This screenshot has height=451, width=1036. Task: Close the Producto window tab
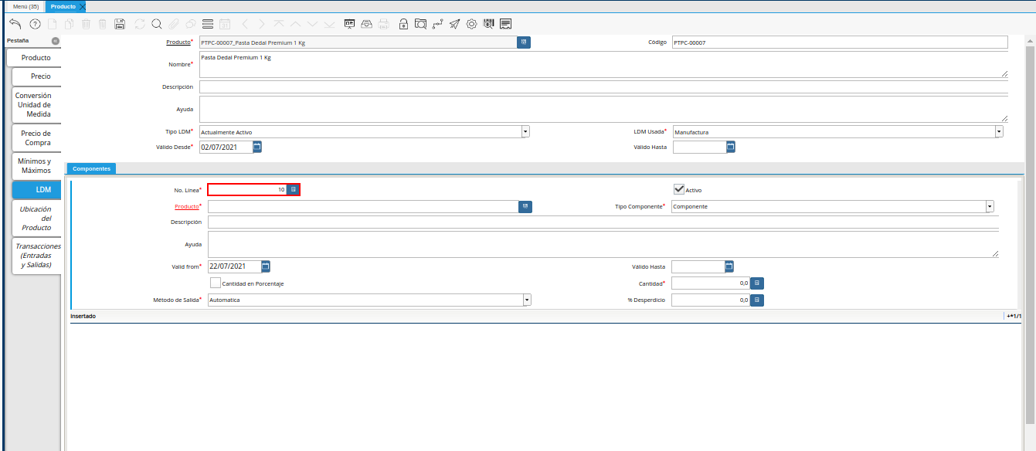pos(82,6)
